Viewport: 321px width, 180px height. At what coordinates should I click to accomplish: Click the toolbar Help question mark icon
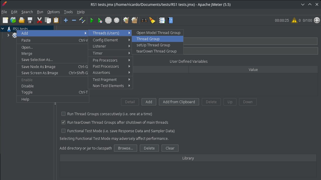pyautogui.click(x=170, y=20)
